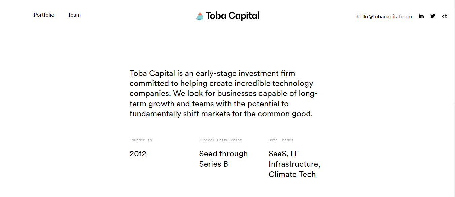Go to the Team navigation item
The width and height of the screenshot is (455, 197).
(74, 15)
